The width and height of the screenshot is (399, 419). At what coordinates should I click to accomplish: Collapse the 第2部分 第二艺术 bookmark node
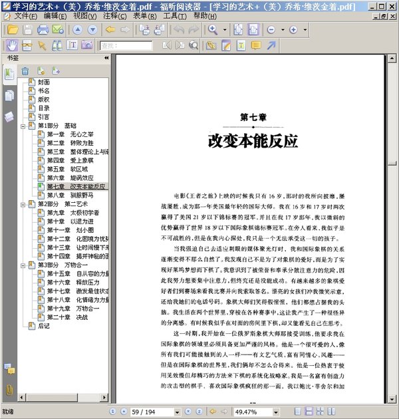tap(23, 205)
